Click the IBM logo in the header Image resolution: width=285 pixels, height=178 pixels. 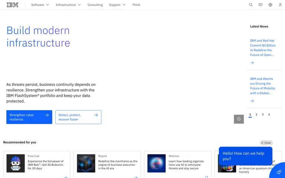[12, 5]
